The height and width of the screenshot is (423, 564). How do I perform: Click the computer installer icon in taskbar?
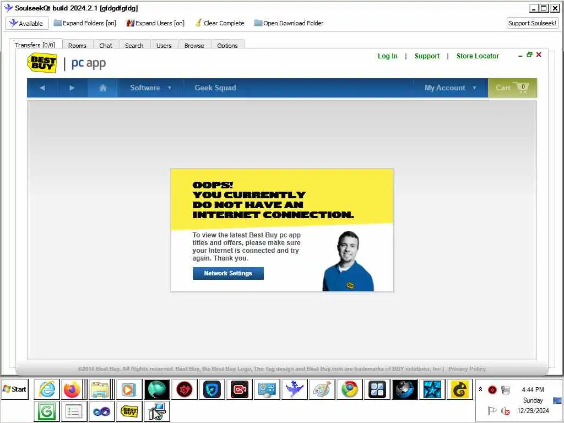coord(157,411)
